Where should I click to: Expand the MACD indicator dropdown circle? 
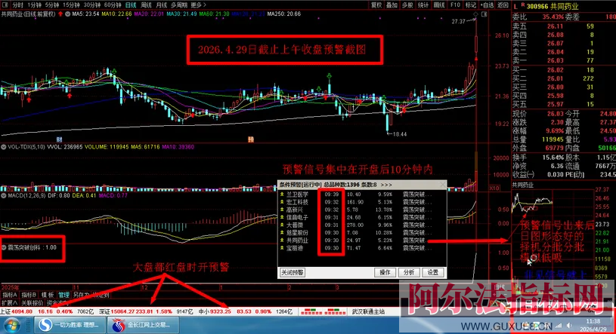[x=4, y=195]
